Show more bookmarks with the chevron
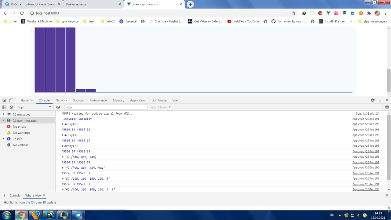The width and height of the screenshot is (391, 220). click(351, 21)
